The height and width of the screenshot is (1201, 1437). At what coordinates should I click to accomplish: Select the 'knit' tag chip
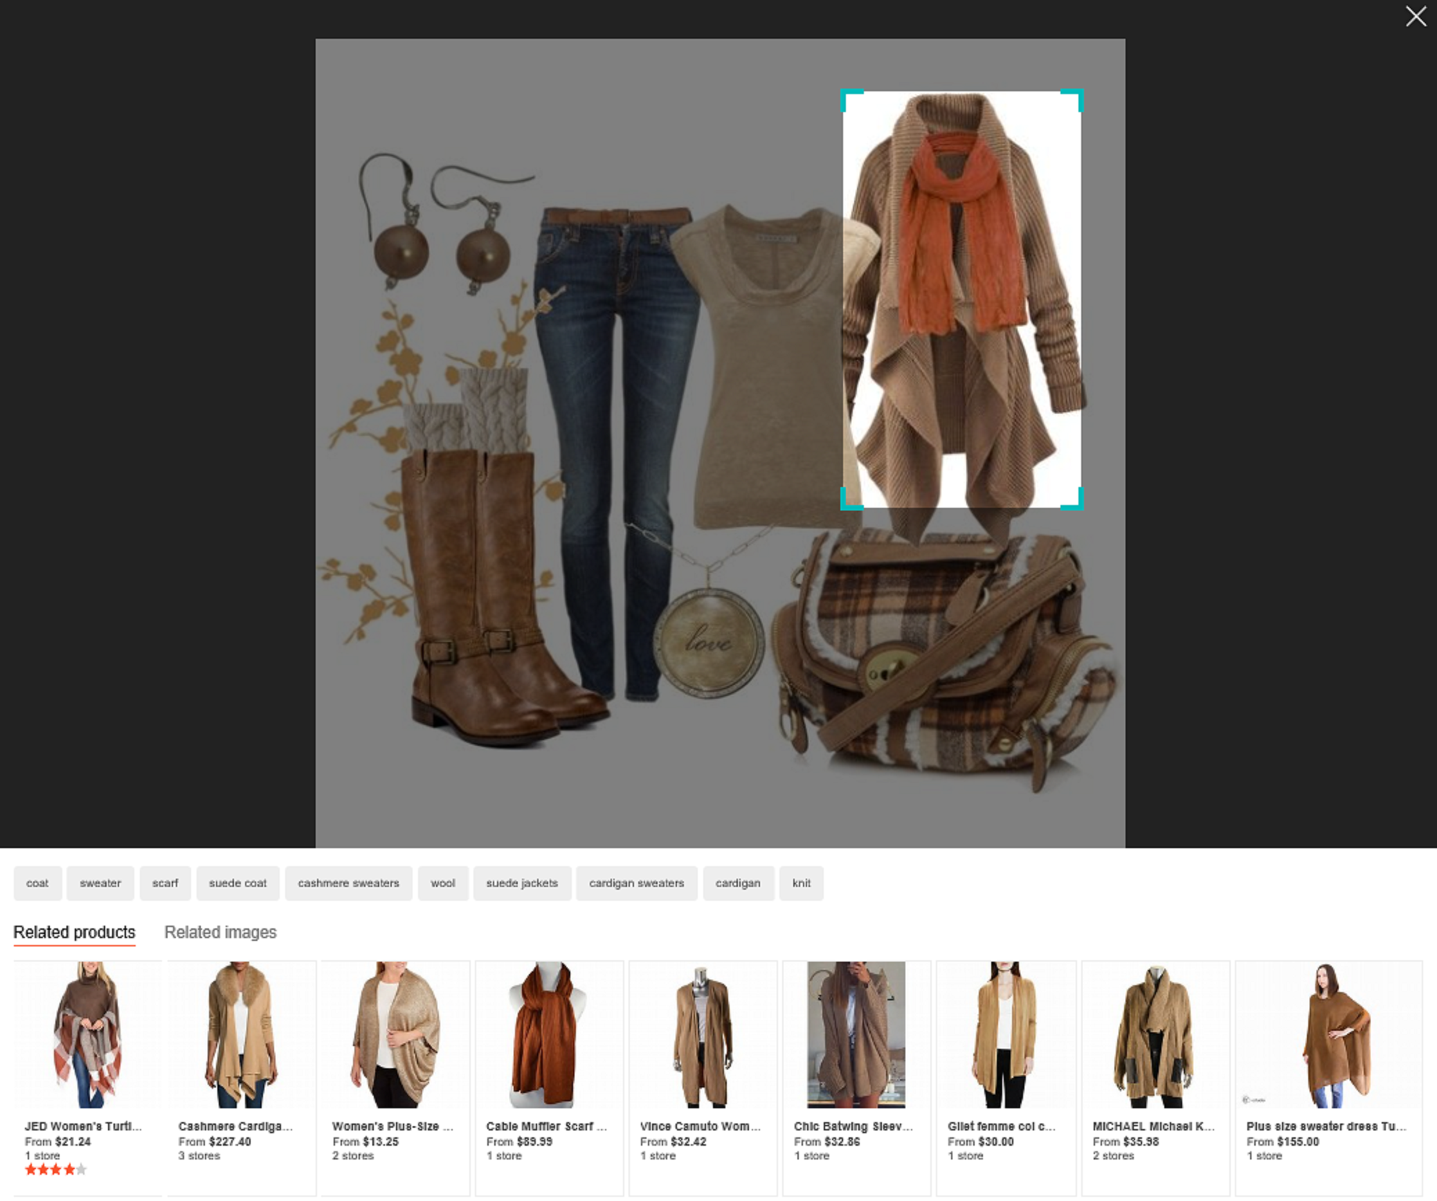(x=801, y=883)
